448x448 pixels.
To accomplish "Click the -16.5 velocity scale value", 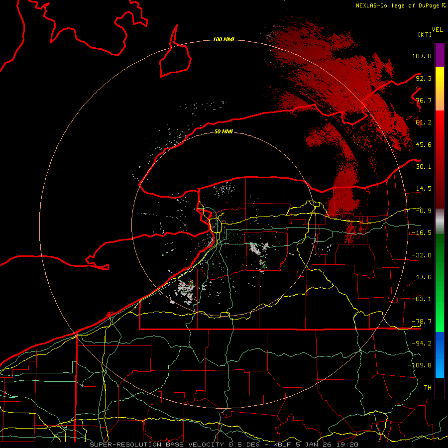I will (422, 233).
